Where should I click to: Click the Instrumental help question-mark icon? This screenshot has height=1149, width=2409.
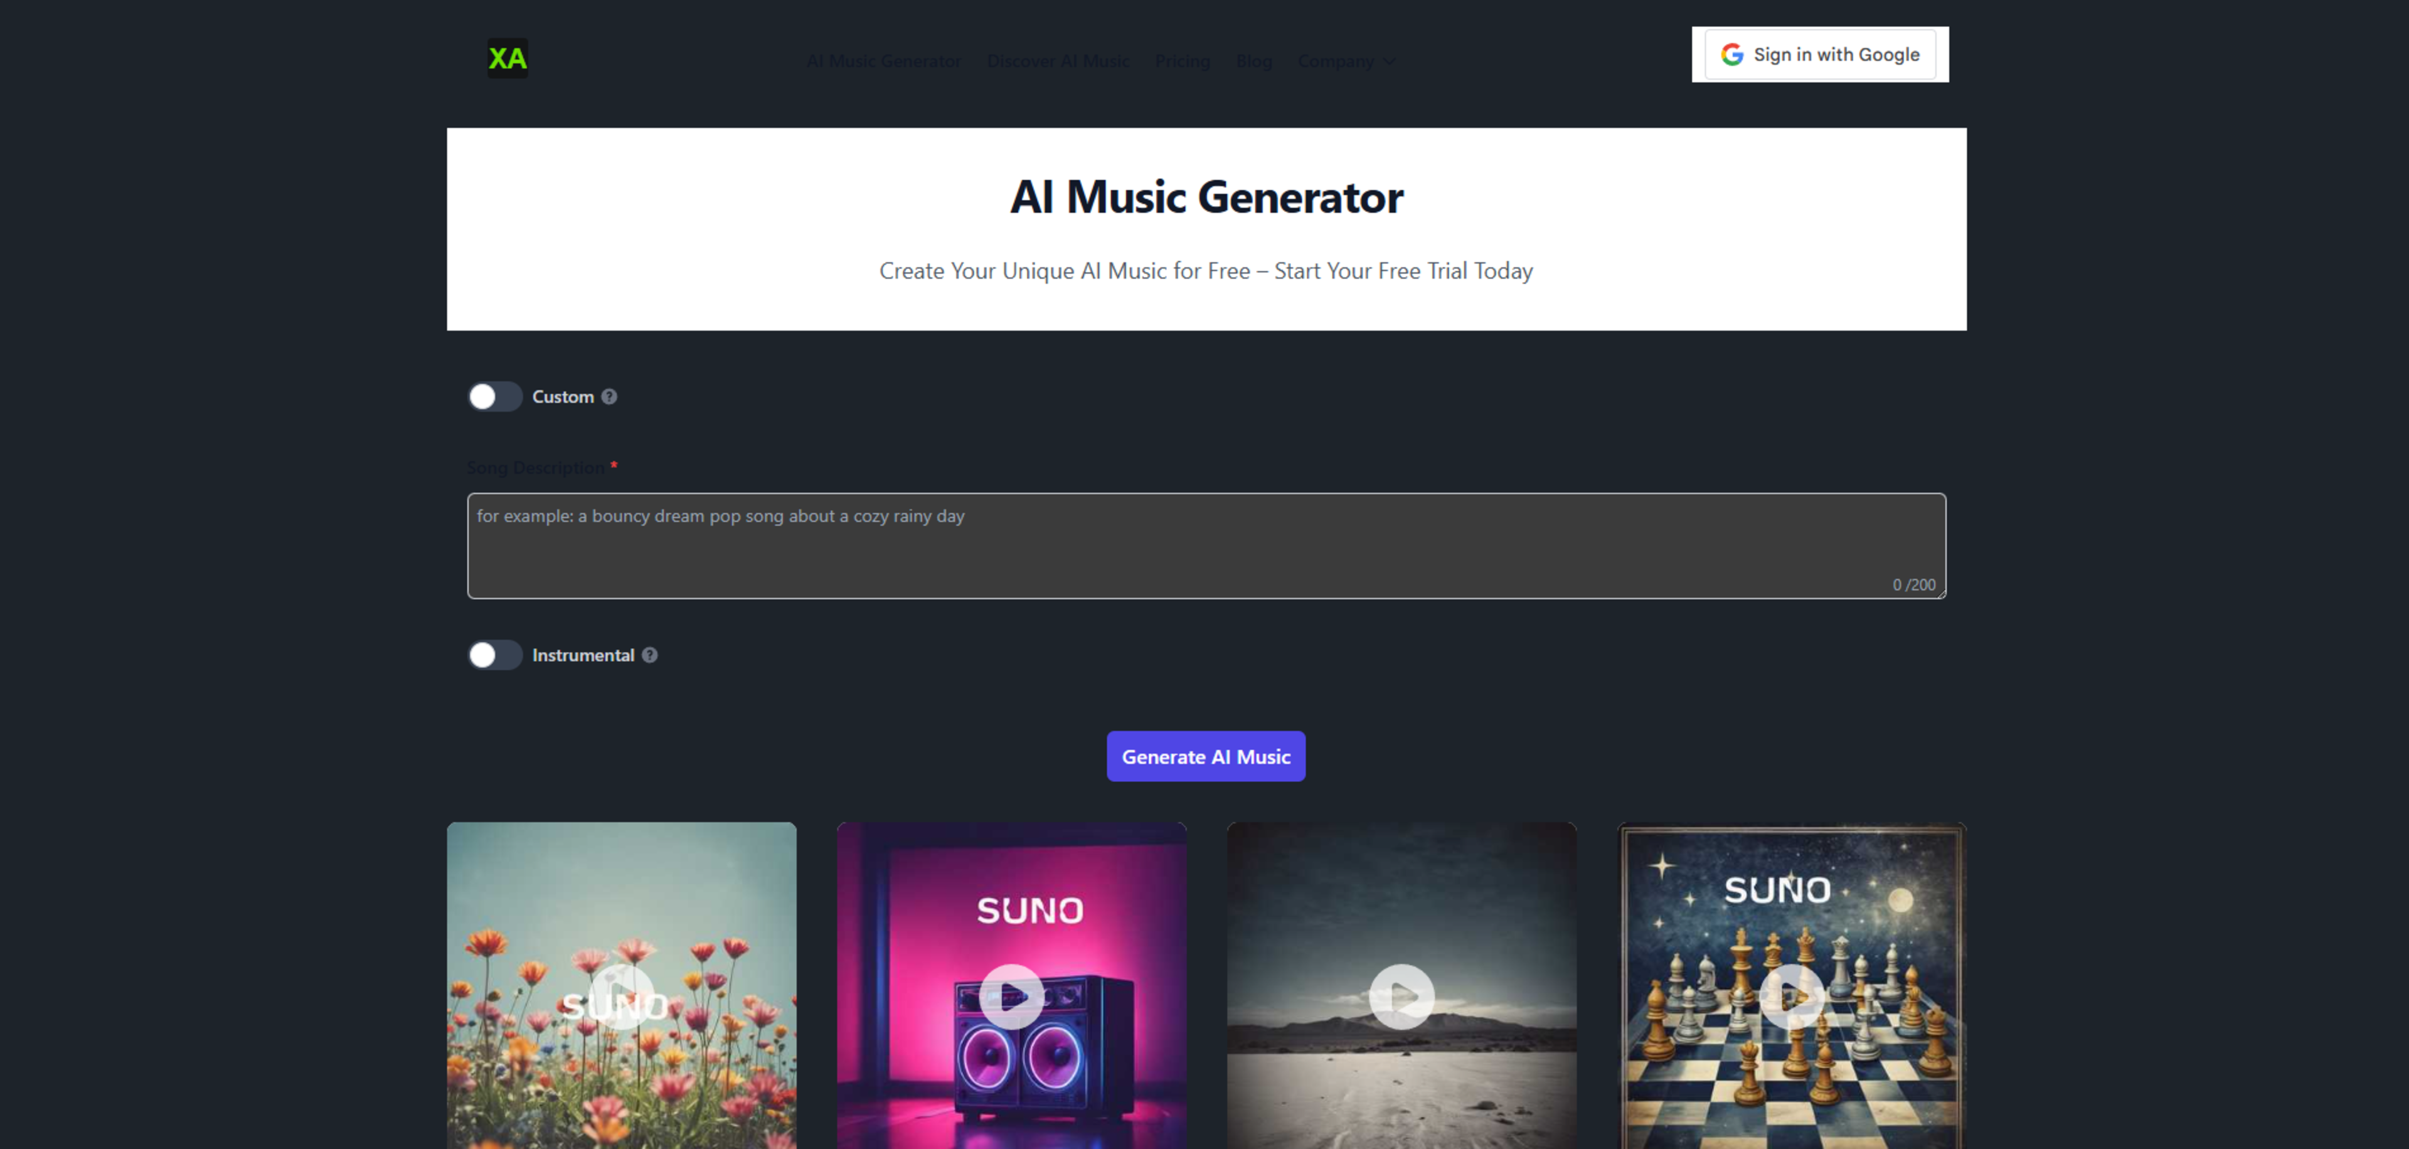click(650, 655)
